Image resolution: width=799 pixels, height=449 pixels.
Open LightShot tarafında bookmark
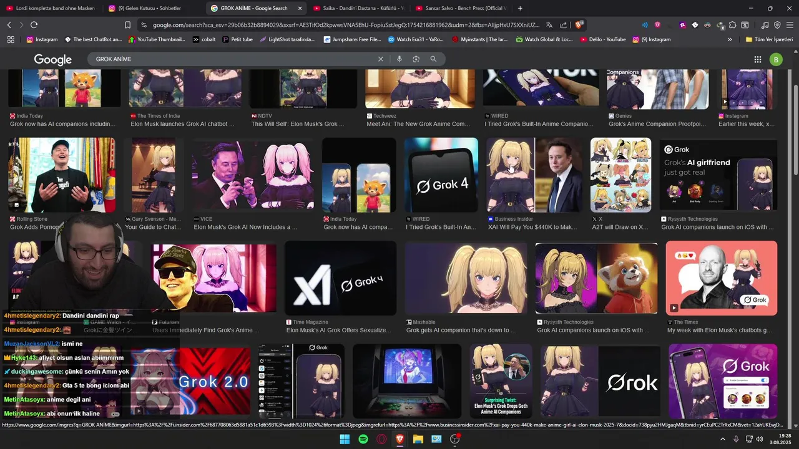pos(287,39)
